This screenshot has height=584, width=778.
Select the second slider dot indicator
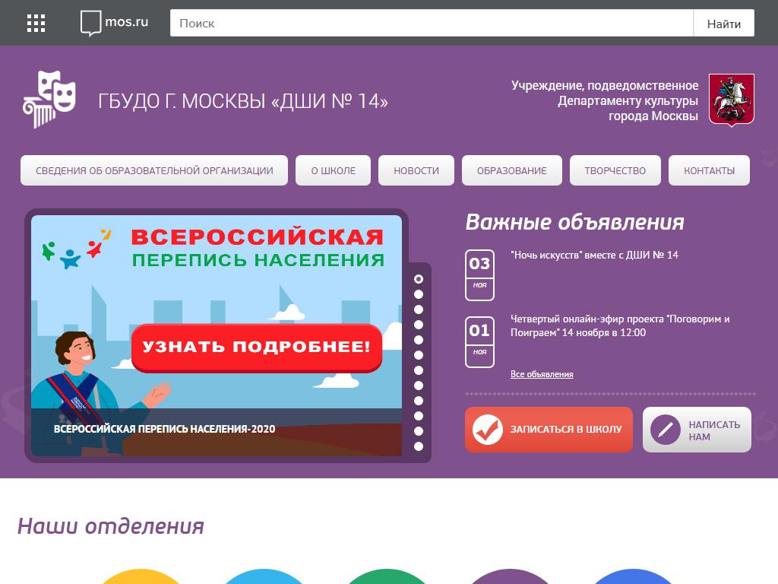[418, 294]
